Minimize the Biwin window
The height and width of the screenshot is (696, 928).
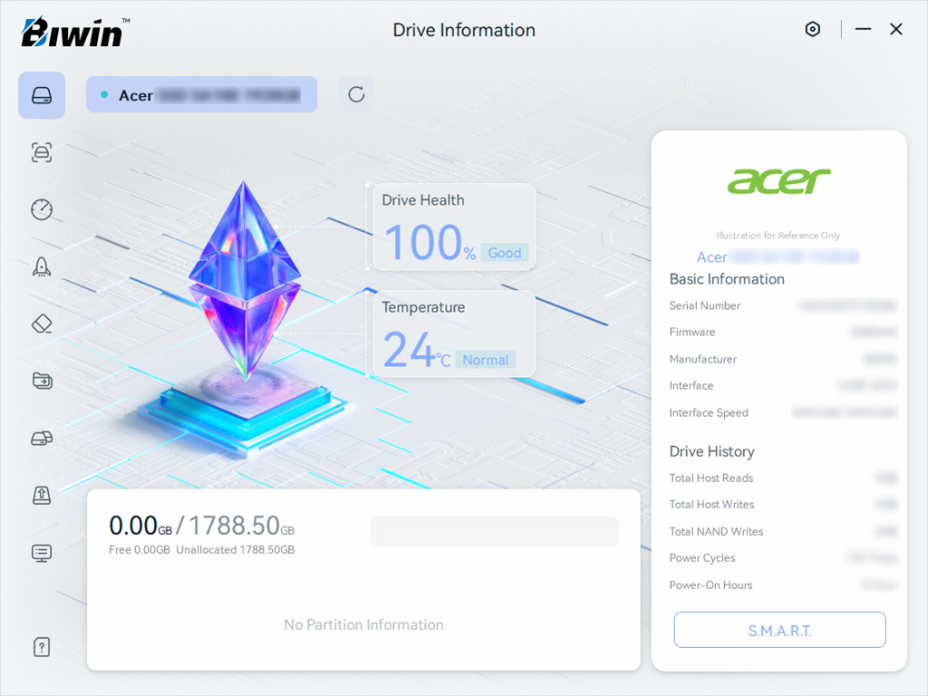[x=863, y=29]
